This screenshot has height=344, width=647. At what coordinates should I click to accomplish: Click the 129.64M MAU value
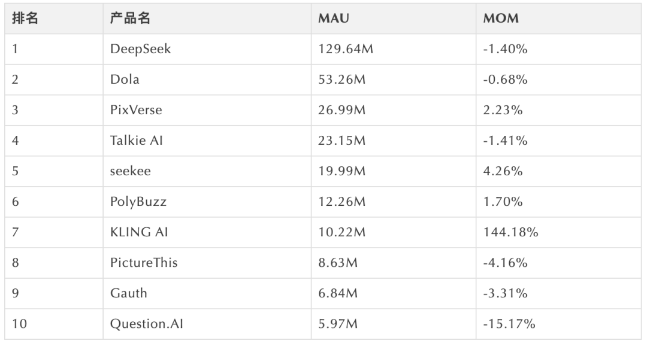pyautogui.click(x=346, y=49)
